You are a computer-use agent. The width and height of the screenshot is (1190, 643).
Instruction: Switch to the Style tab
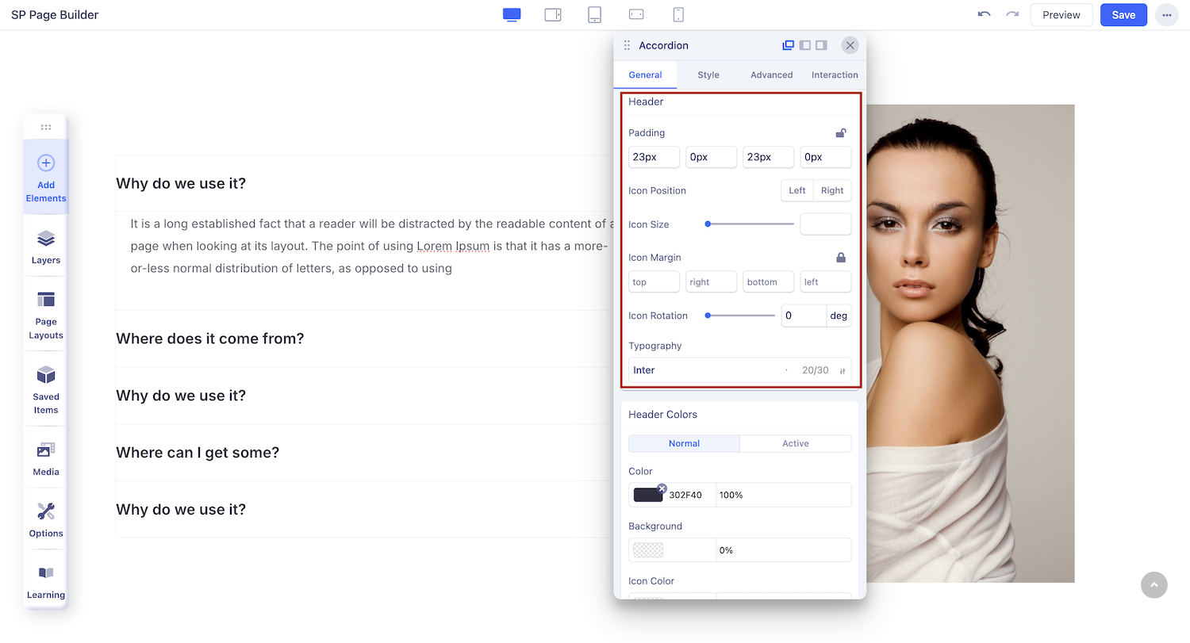click(x=708, y=75)
